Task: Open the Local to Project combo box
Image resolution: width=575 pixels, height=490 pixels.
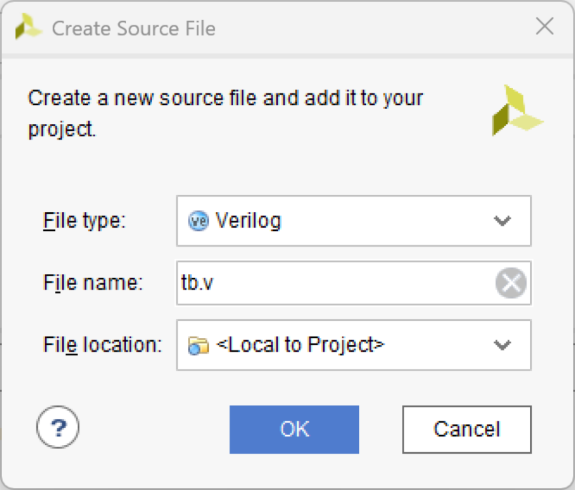Action: pos(354,345)
